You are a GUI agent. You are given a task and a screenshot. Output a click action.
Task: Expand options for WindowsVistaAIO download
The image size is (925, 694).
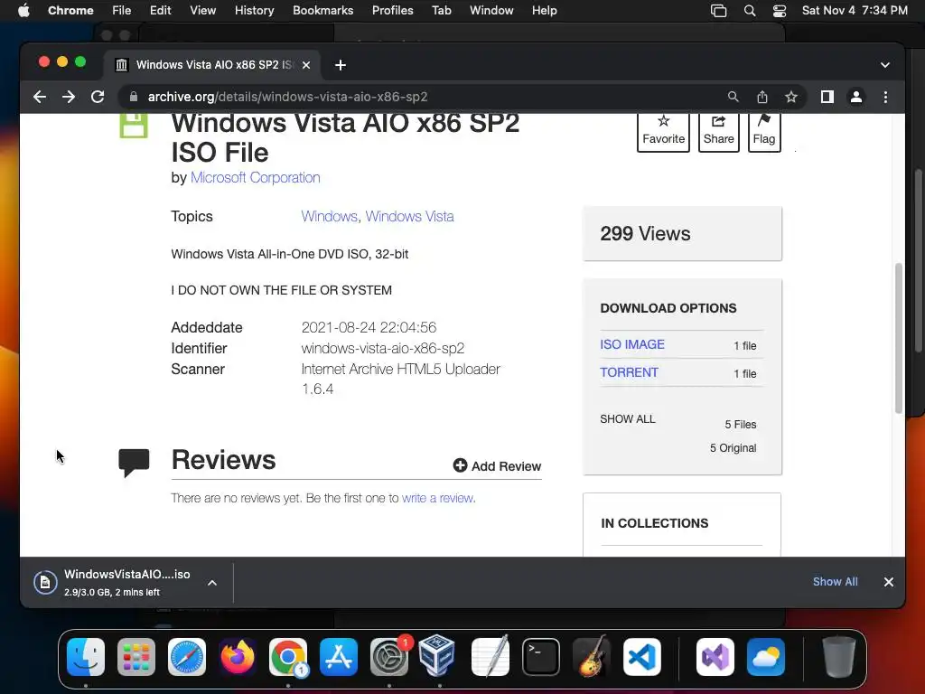point(212,583)
